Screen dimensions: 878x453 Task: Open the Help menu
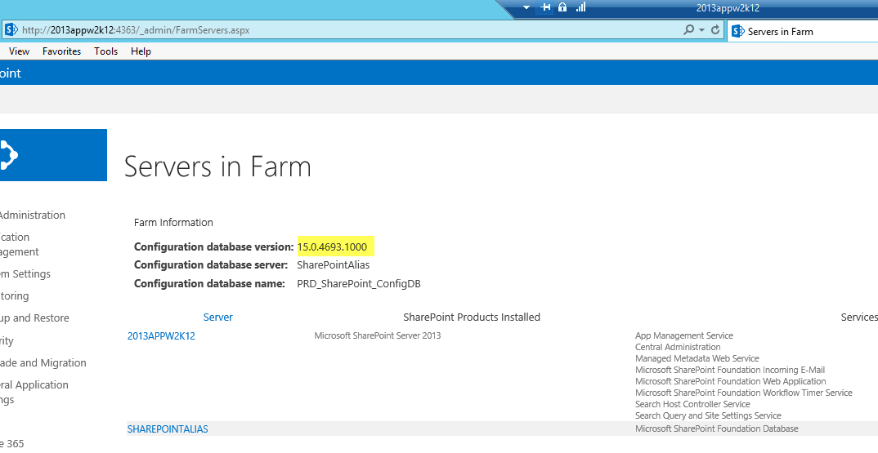[x=141, y=51]
